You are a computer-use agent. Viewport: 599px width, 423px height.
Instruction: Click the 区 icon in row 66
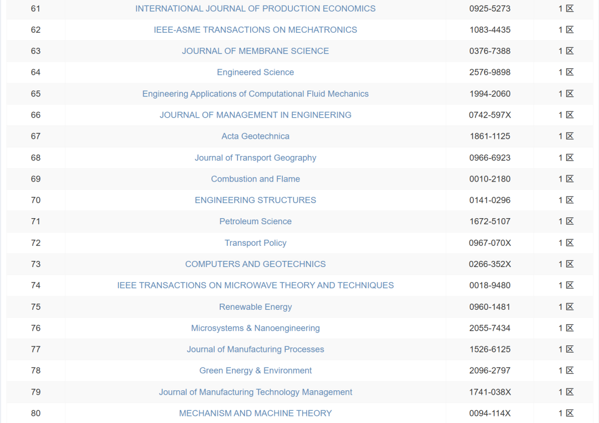(x=570, y=115)
